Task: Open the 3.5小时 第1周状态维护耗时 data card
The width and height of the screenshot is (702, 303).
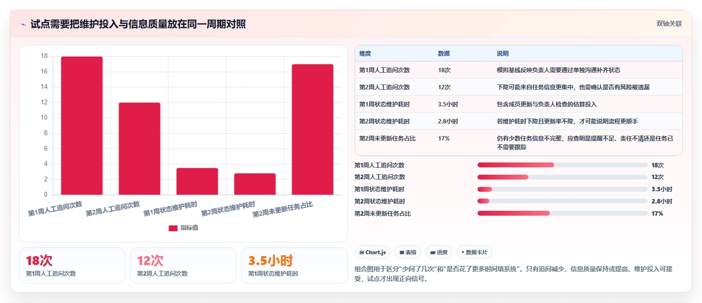Action: point(294,265)
